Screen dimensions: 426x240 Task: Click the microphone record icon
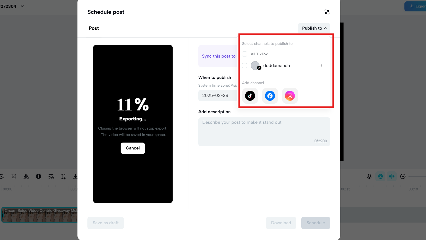coord(369,176)
